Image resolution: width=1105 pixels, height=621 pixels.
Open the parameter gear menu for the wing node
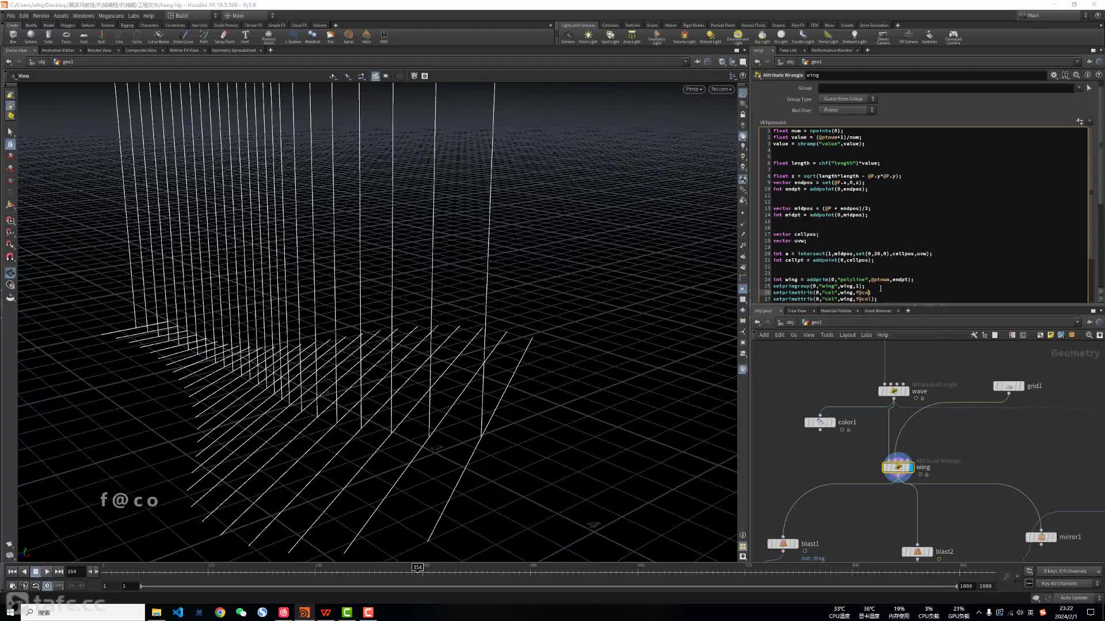coord(1054,75)
